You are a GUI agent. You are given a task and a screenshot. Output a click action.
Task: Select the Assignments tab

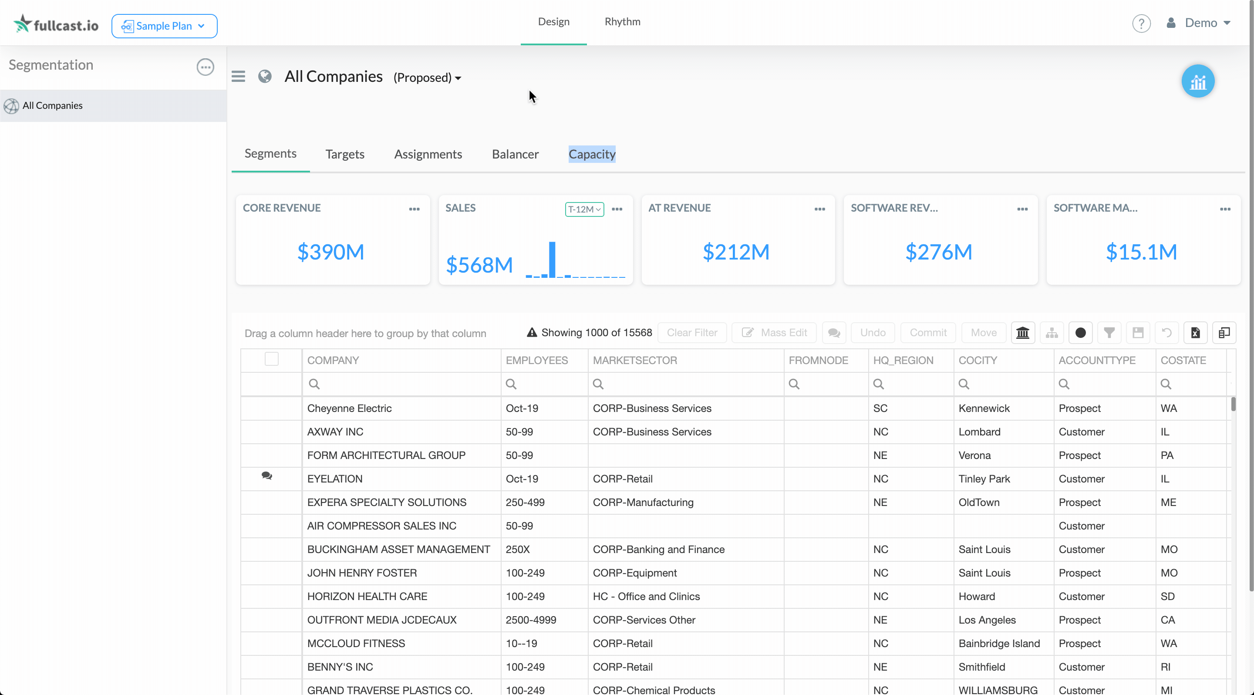[428, 154]
